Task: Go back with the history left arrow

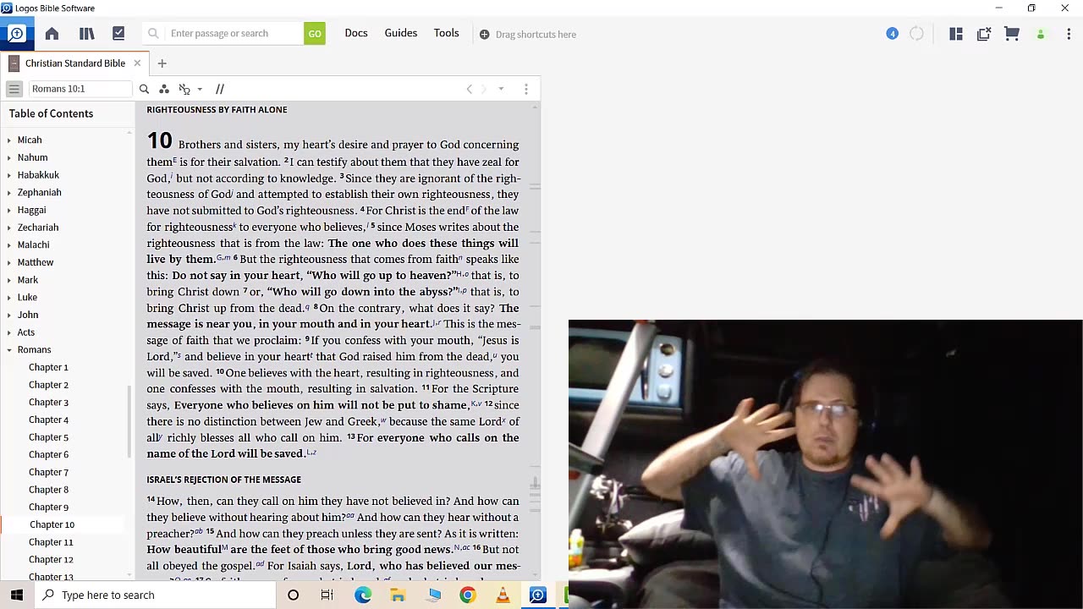Action: (470, 89)
